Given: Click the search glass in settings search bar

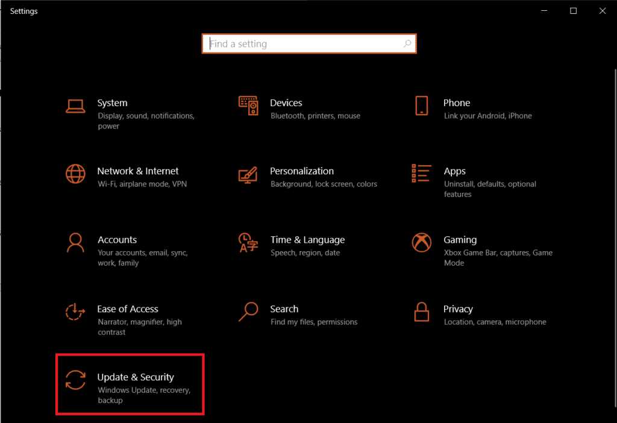Looking at the screenshot, I should click(407, 43).
